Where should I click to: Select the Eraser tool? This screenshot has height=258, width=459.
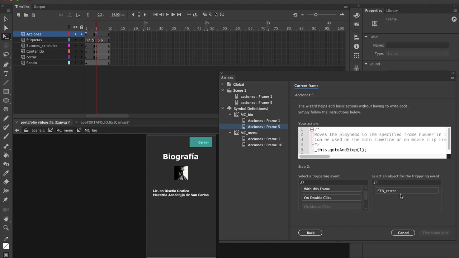pos(6,182)
